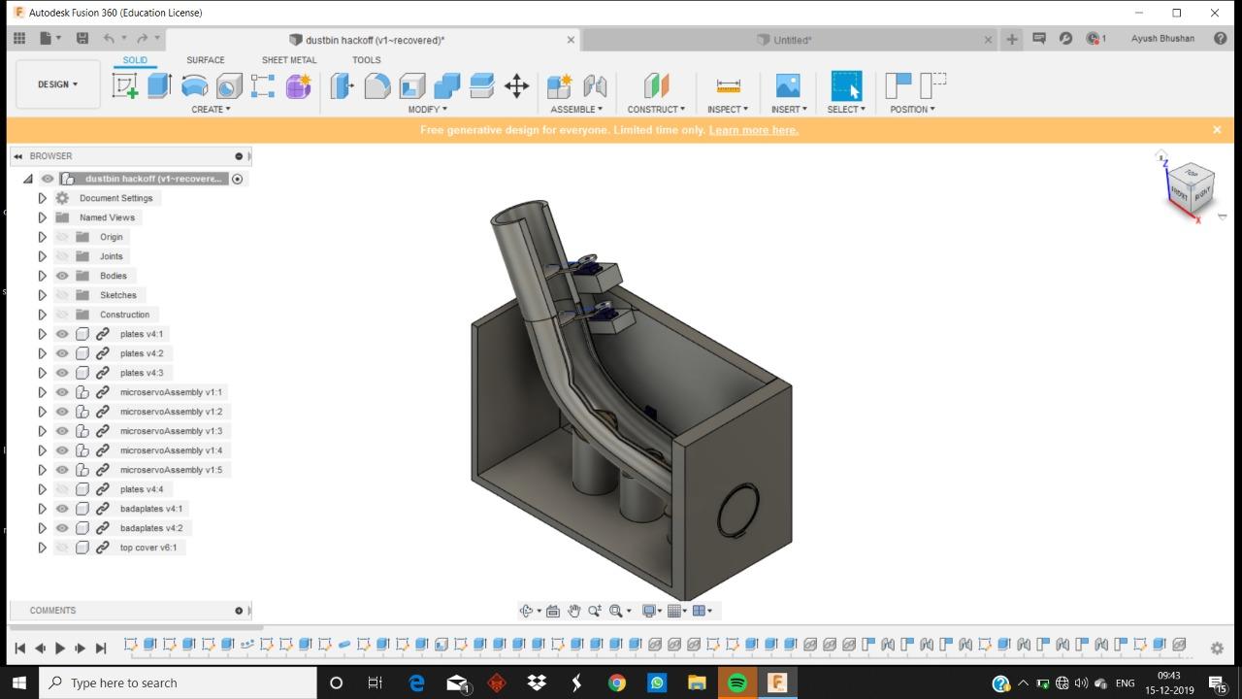Activate root component radio button

238,179
